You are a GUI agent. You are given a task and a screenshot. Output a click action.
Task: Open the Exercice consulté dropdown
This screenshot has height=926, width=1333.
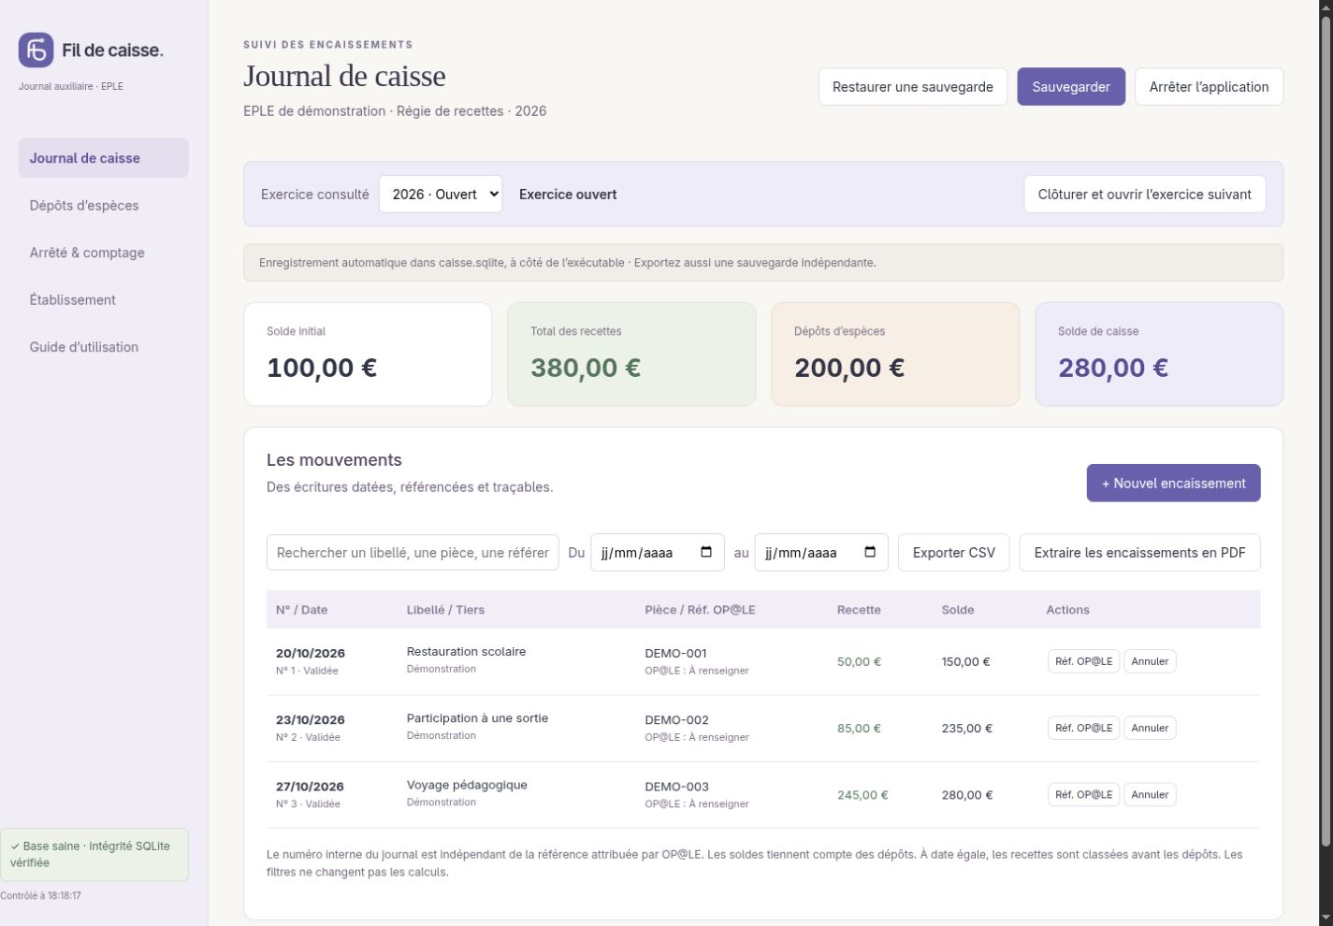pyautogui.click(x=441, y=195)
